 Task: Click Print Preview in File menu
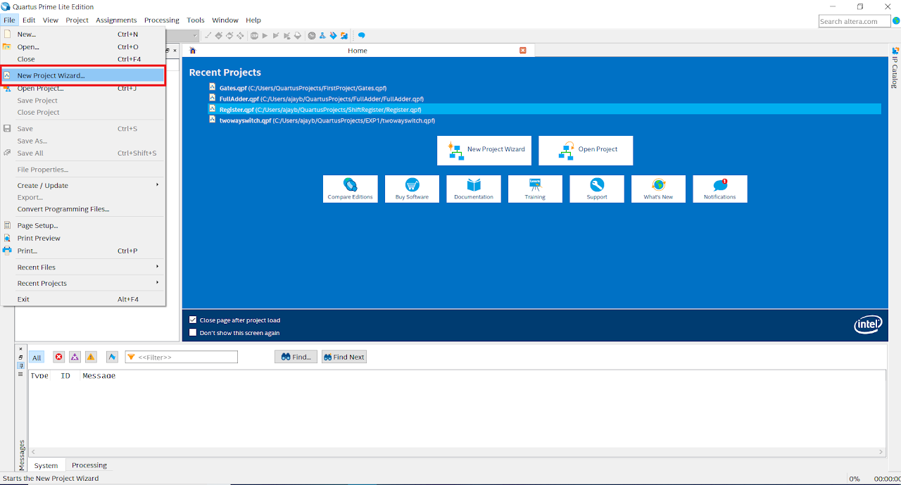coord(39,238)
